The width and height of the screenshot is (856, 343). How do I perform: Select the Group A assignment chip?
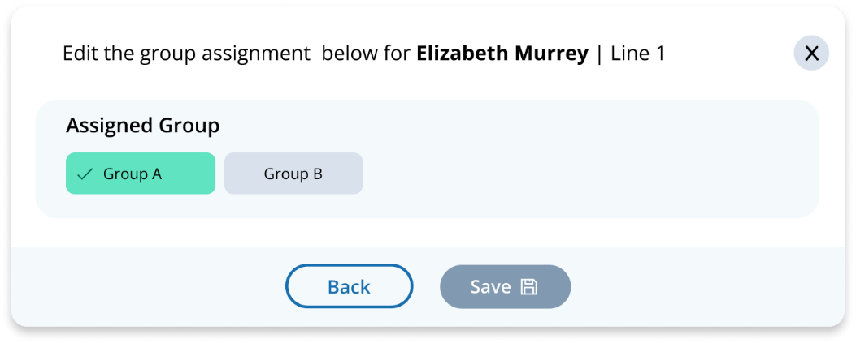point(141,174)
